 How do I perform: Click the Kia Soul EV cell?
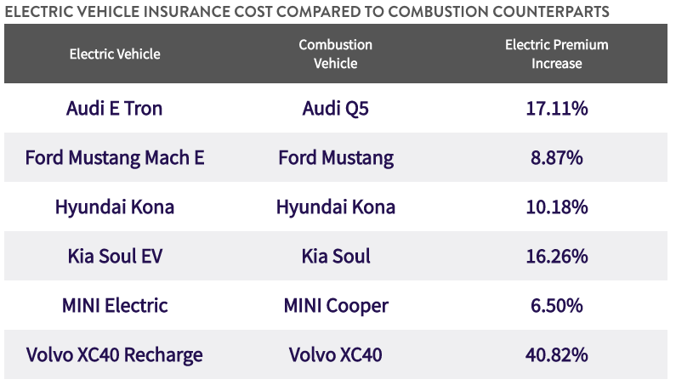[115, 257]
